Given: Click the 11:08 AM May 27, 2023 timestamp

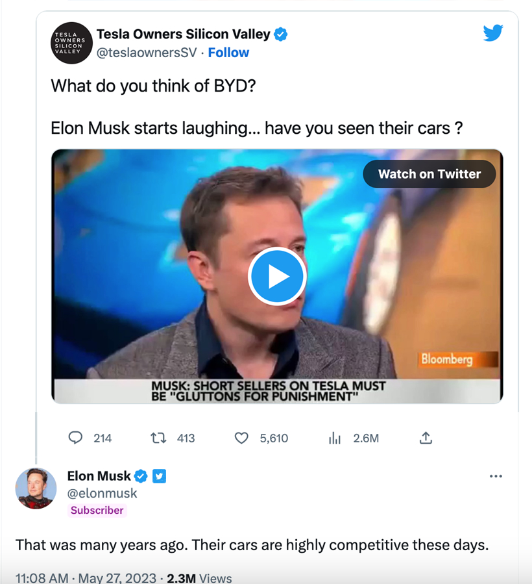Looking at the screenshot, I should coord(86,578).
